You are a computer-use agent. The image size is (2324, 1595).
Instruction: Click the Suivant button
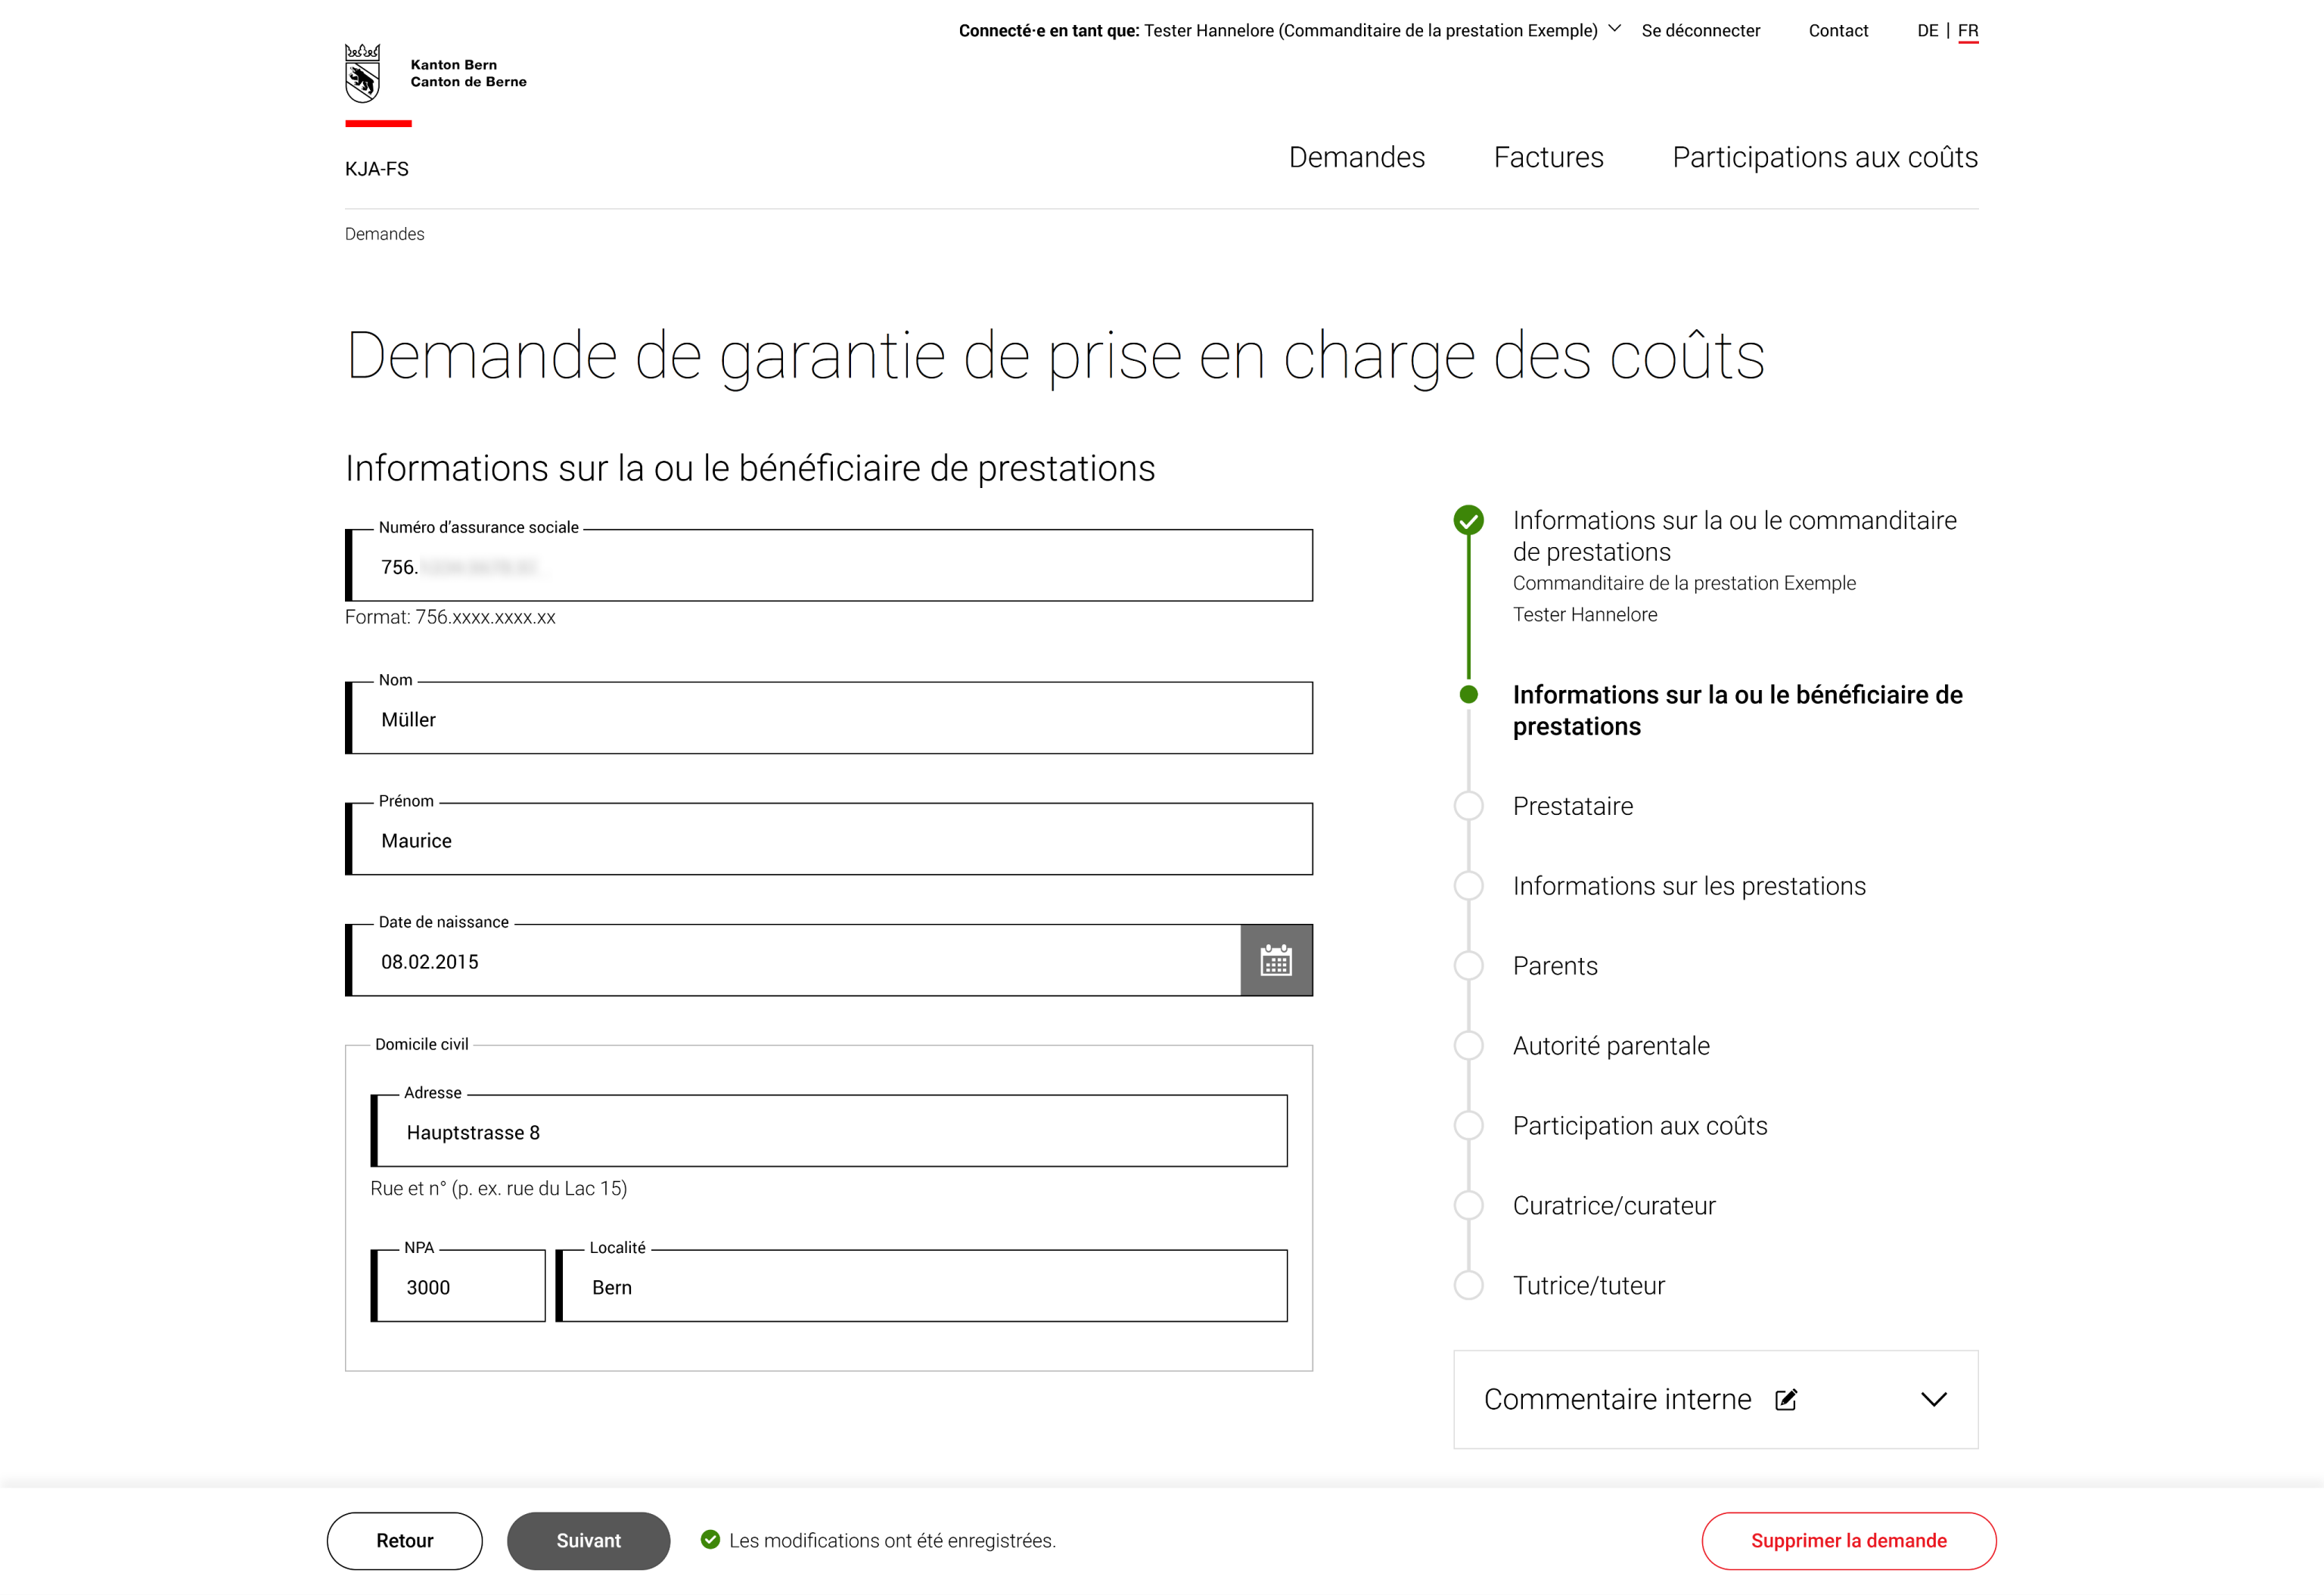(x=588, y=1540)
